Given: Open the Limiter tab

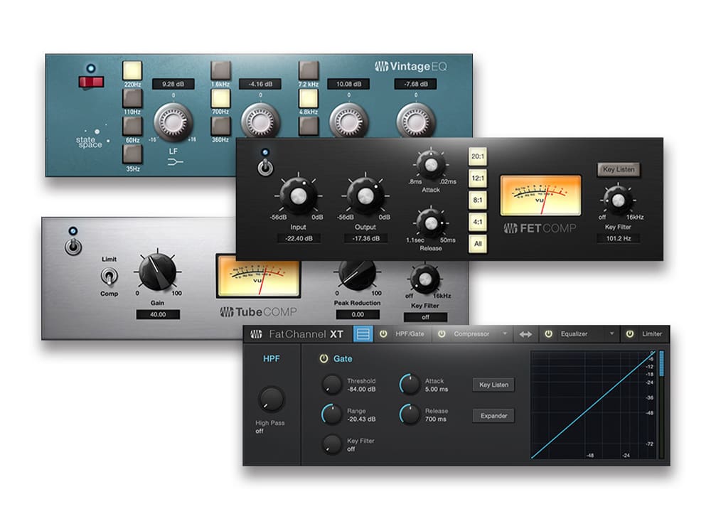Looking at the screenshot, I should 651,334.
